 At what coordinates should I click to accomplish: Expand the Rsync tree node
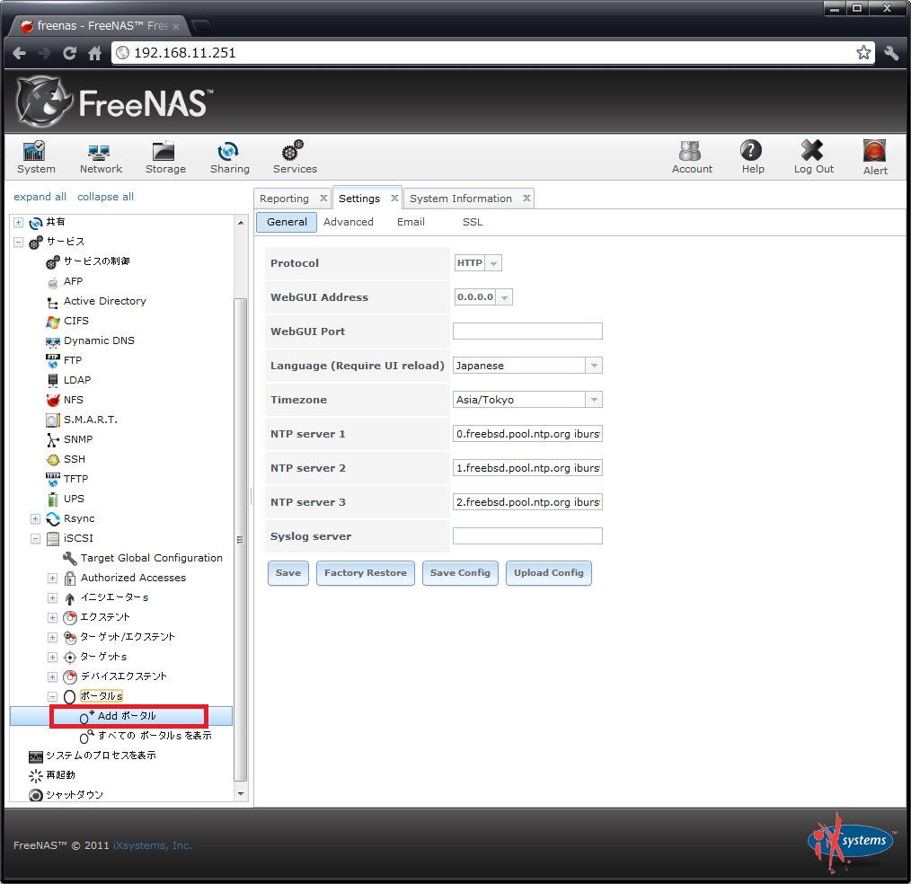click(35, 518)
